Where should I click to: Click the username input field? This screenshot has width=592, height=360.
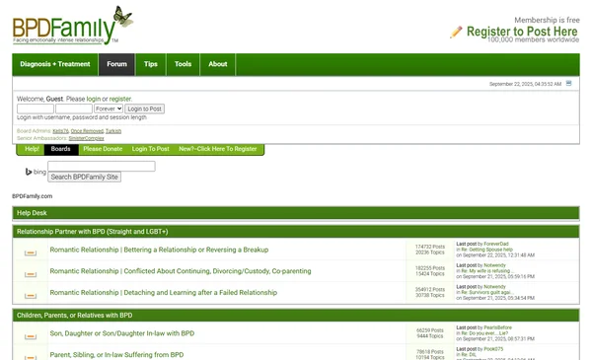pos(36,108)
